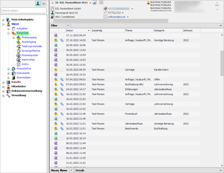This screenshot has width=224, height=173.
Task: Click the Posteingang tray icon
Action: point(18,42)
